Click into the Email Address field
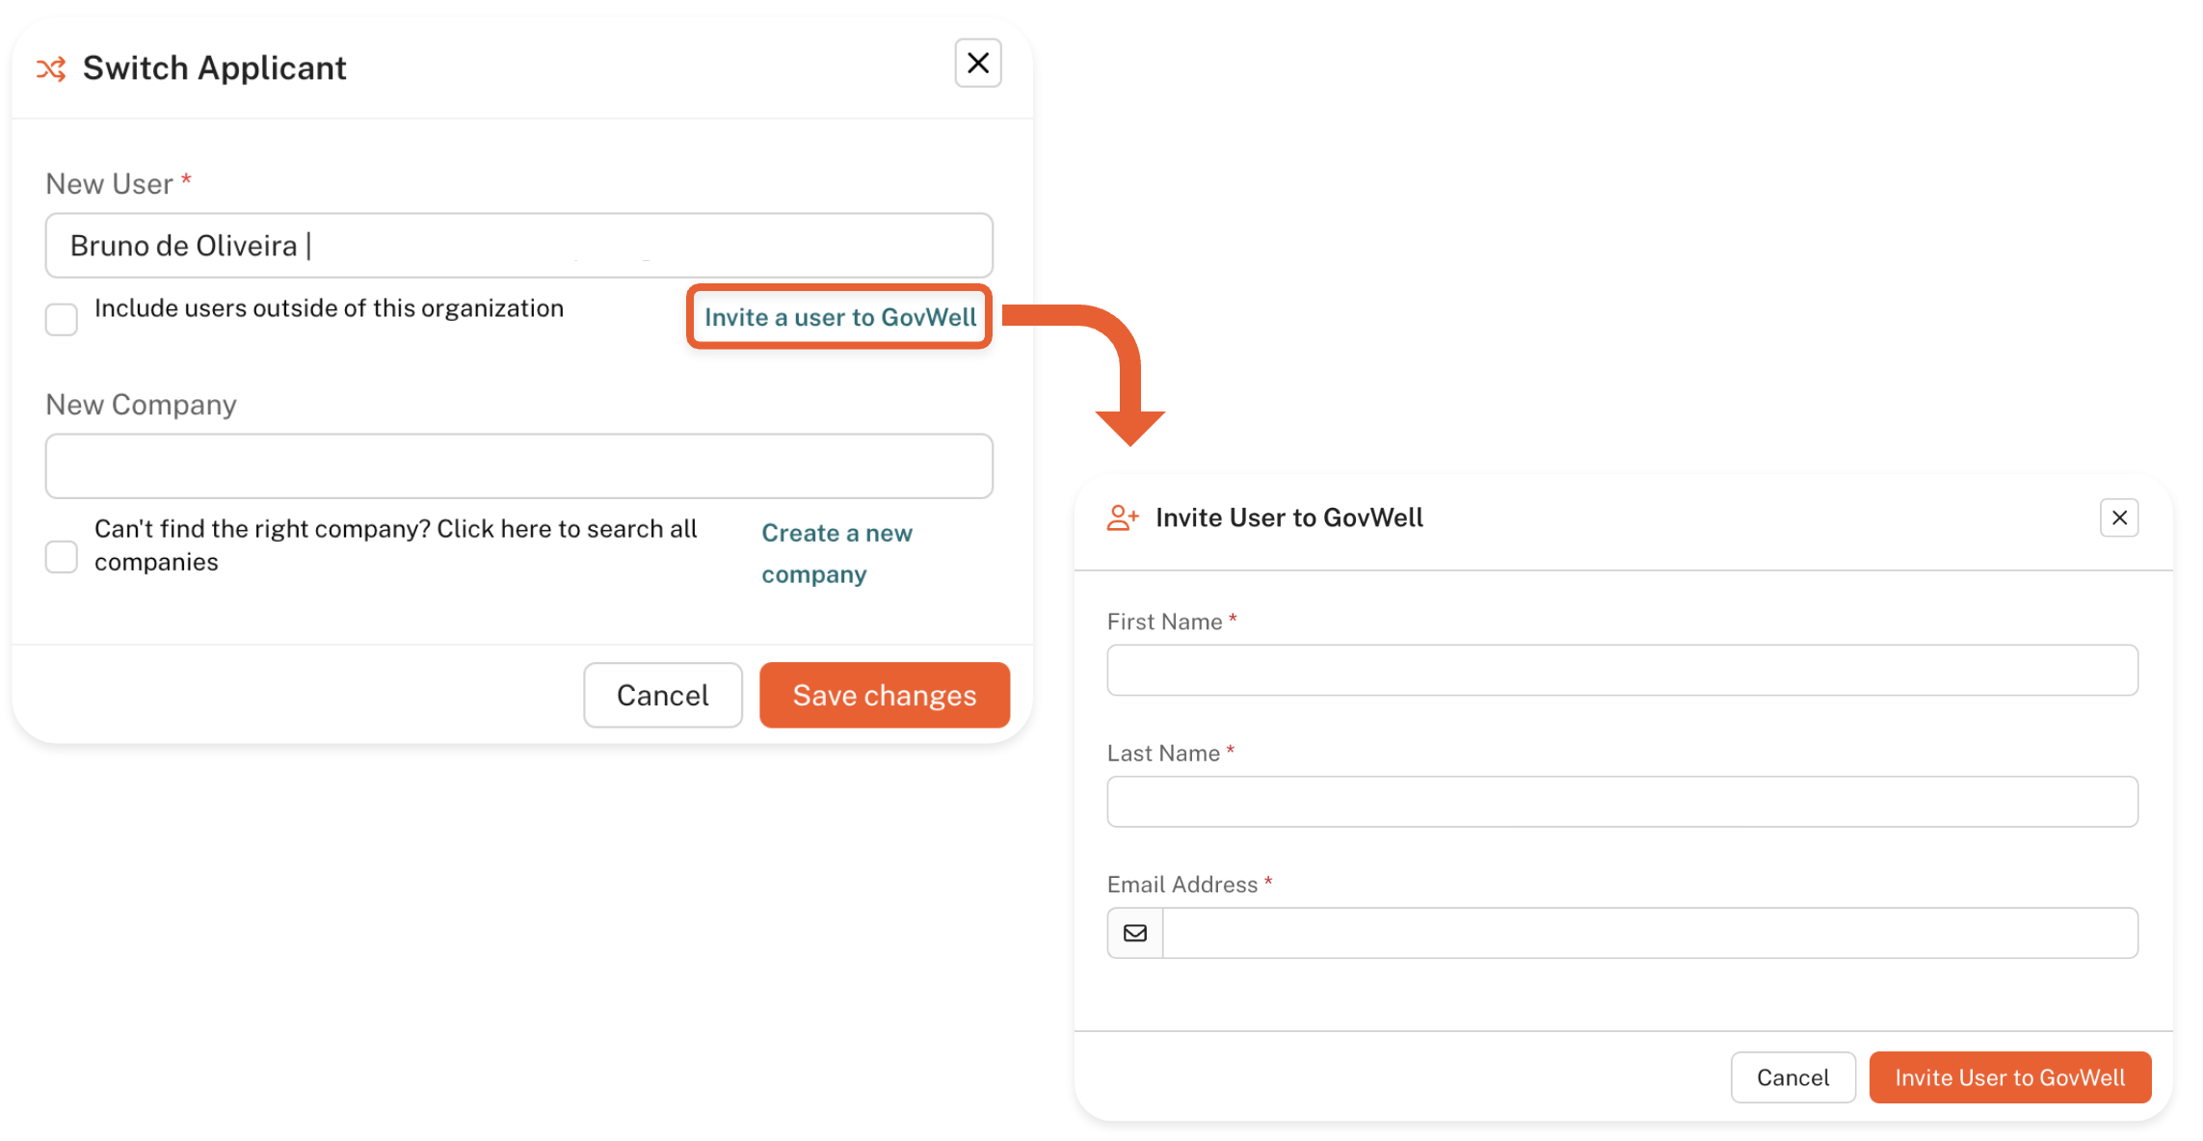The width and height of the screenshot is (2203, 1141). coord(1648,933)
